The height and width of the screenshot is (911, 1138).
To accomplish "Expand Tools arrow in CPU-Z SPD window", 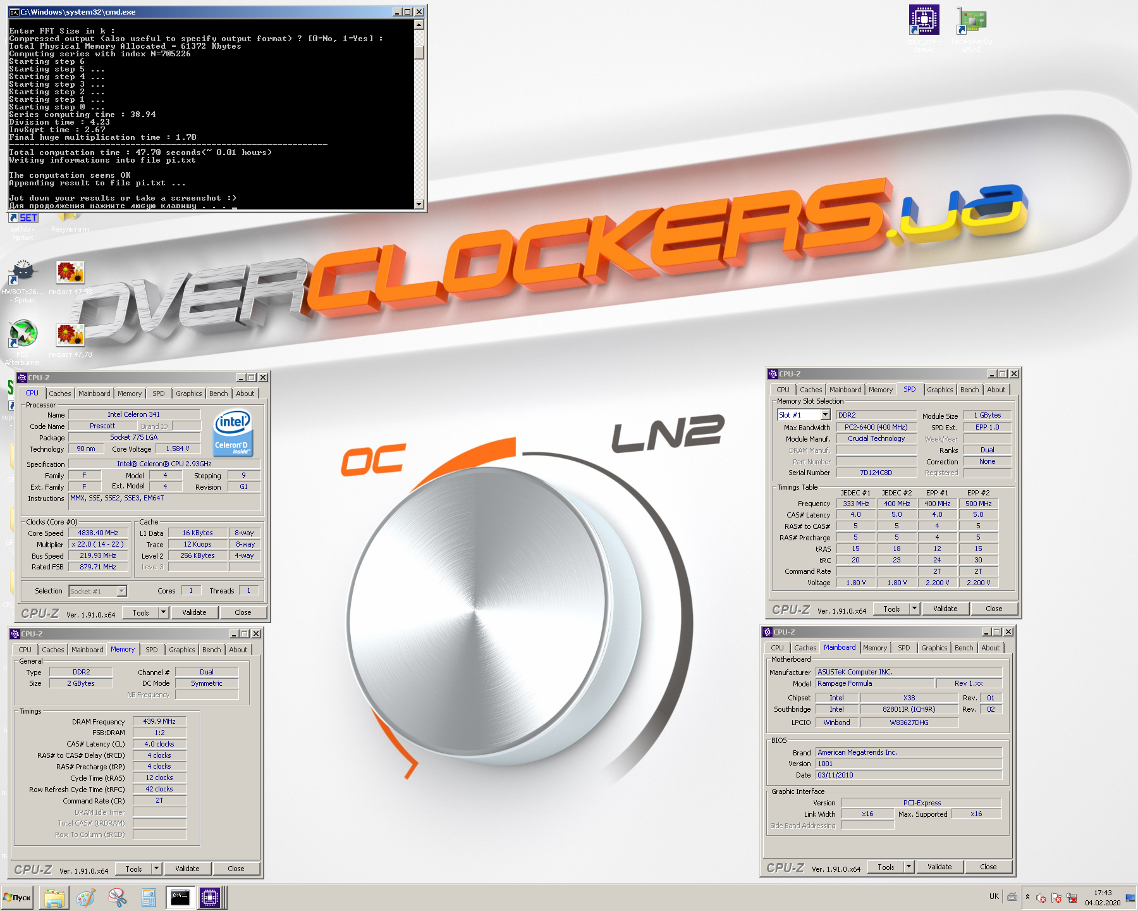I will [x=914, y=609].
